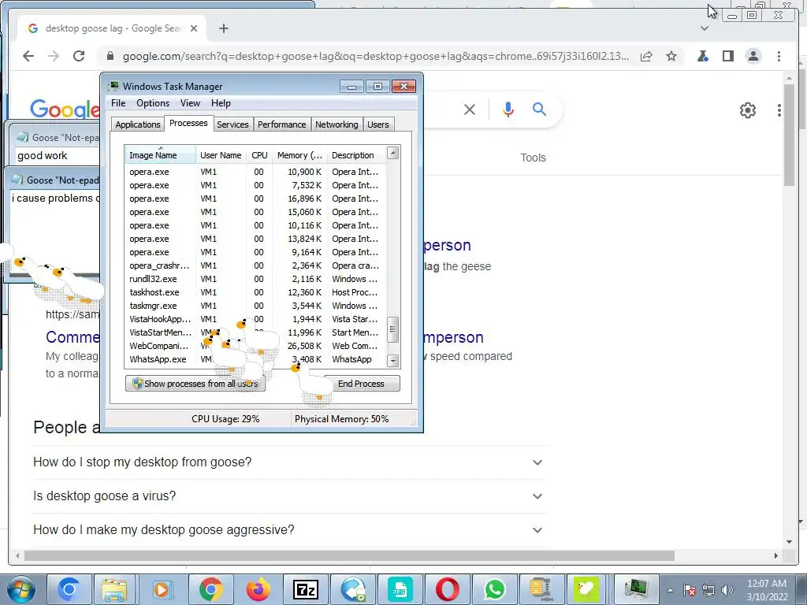Image resolution: width=807 pixels, height=605 pixels.
Task: Open the Windows Start menu
Action: (x=21, y=589)
